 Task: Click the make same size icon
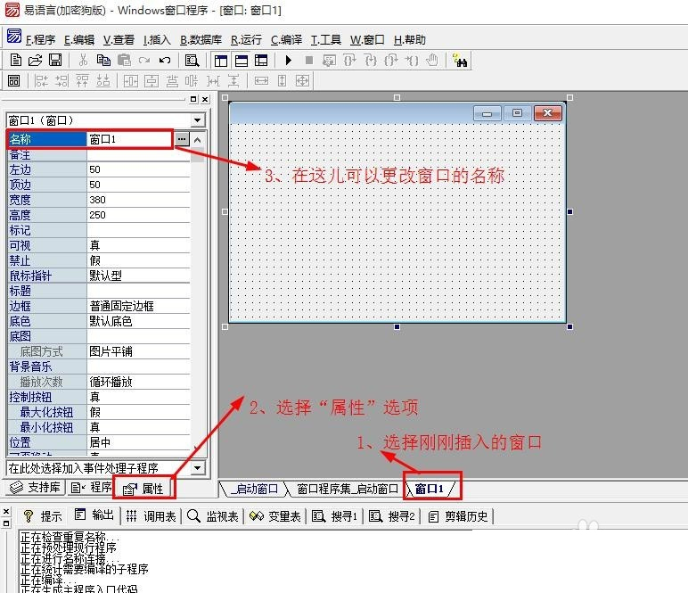click(x=303, y=81)
